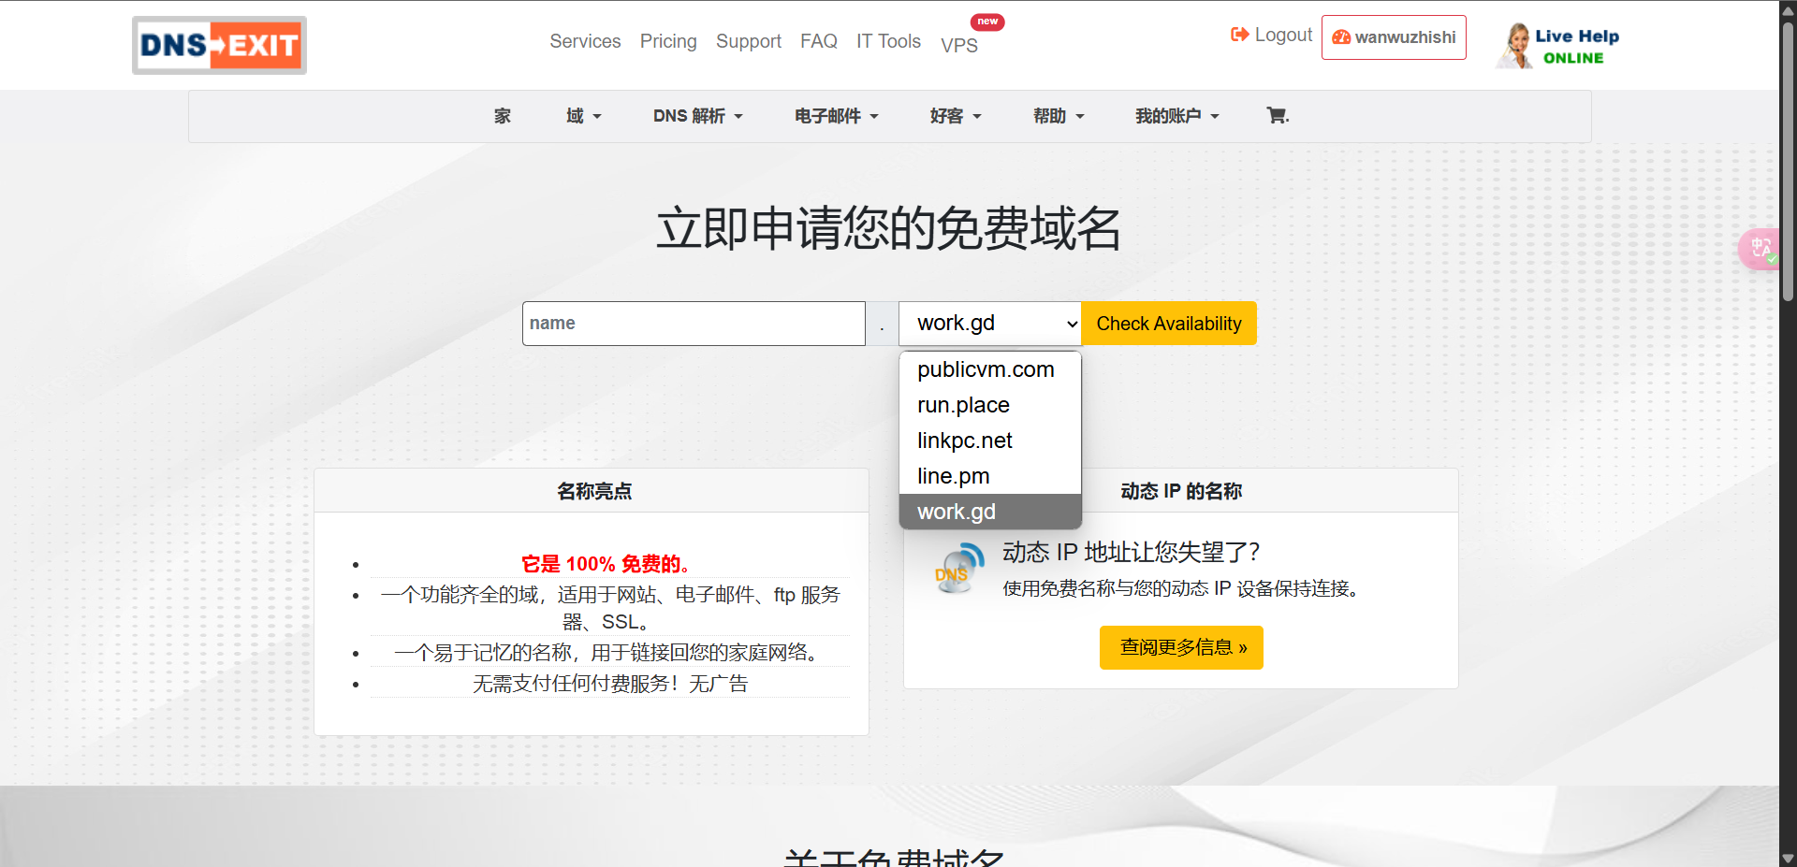
Task: Open the shopping cart icon
Action: point(1277,116)
